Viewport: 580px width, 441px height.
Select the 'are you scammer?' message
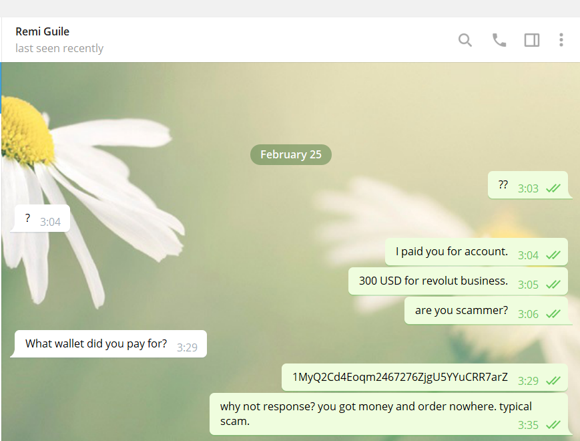coord(486,310)
